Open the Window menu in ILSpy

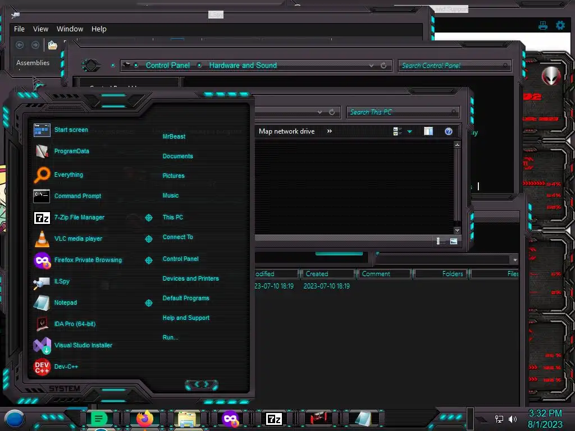70,29
